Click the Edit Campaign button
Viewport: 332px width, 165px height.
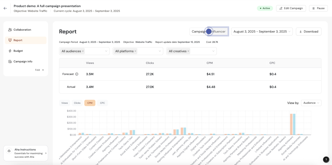click(291, 8)
